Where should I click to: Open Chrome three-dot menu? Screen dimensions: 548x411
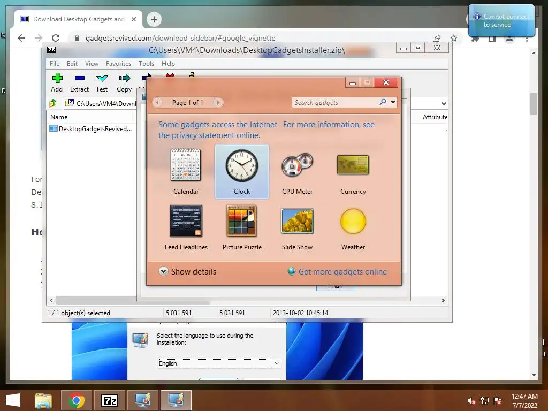click(527, 39)
